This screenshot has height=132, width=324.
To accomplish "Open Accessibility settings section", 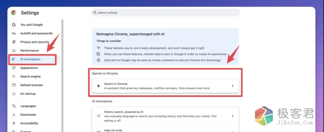I will [29, 123].
